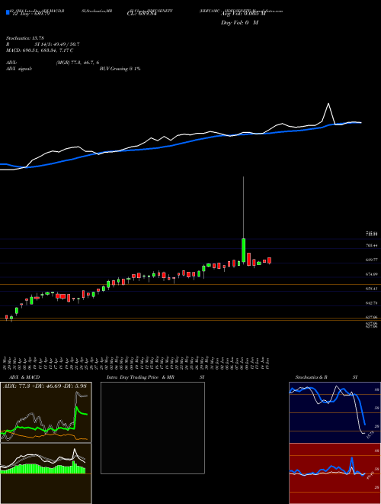Click the 703.44 price axis label

point(371,245)
